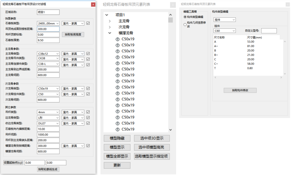
Task: Toggle the 石膏板类型 row checkbox
Action: [x=88, y=23]
